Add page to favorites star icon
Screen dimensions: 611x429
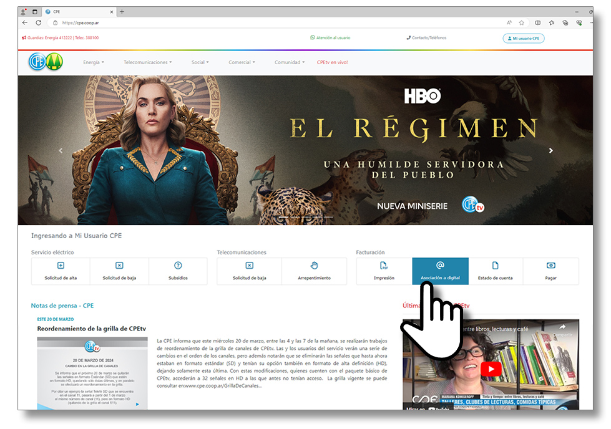521,22
